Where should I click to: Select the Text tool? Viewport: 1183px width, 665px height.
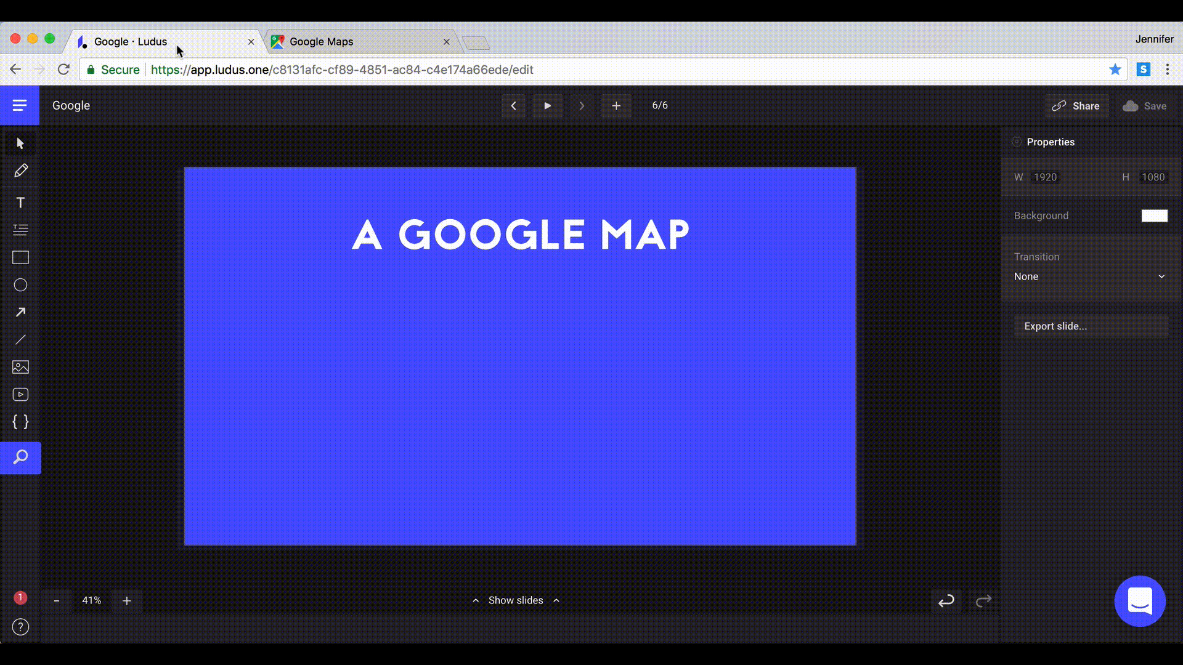click(x=20, y=203)
